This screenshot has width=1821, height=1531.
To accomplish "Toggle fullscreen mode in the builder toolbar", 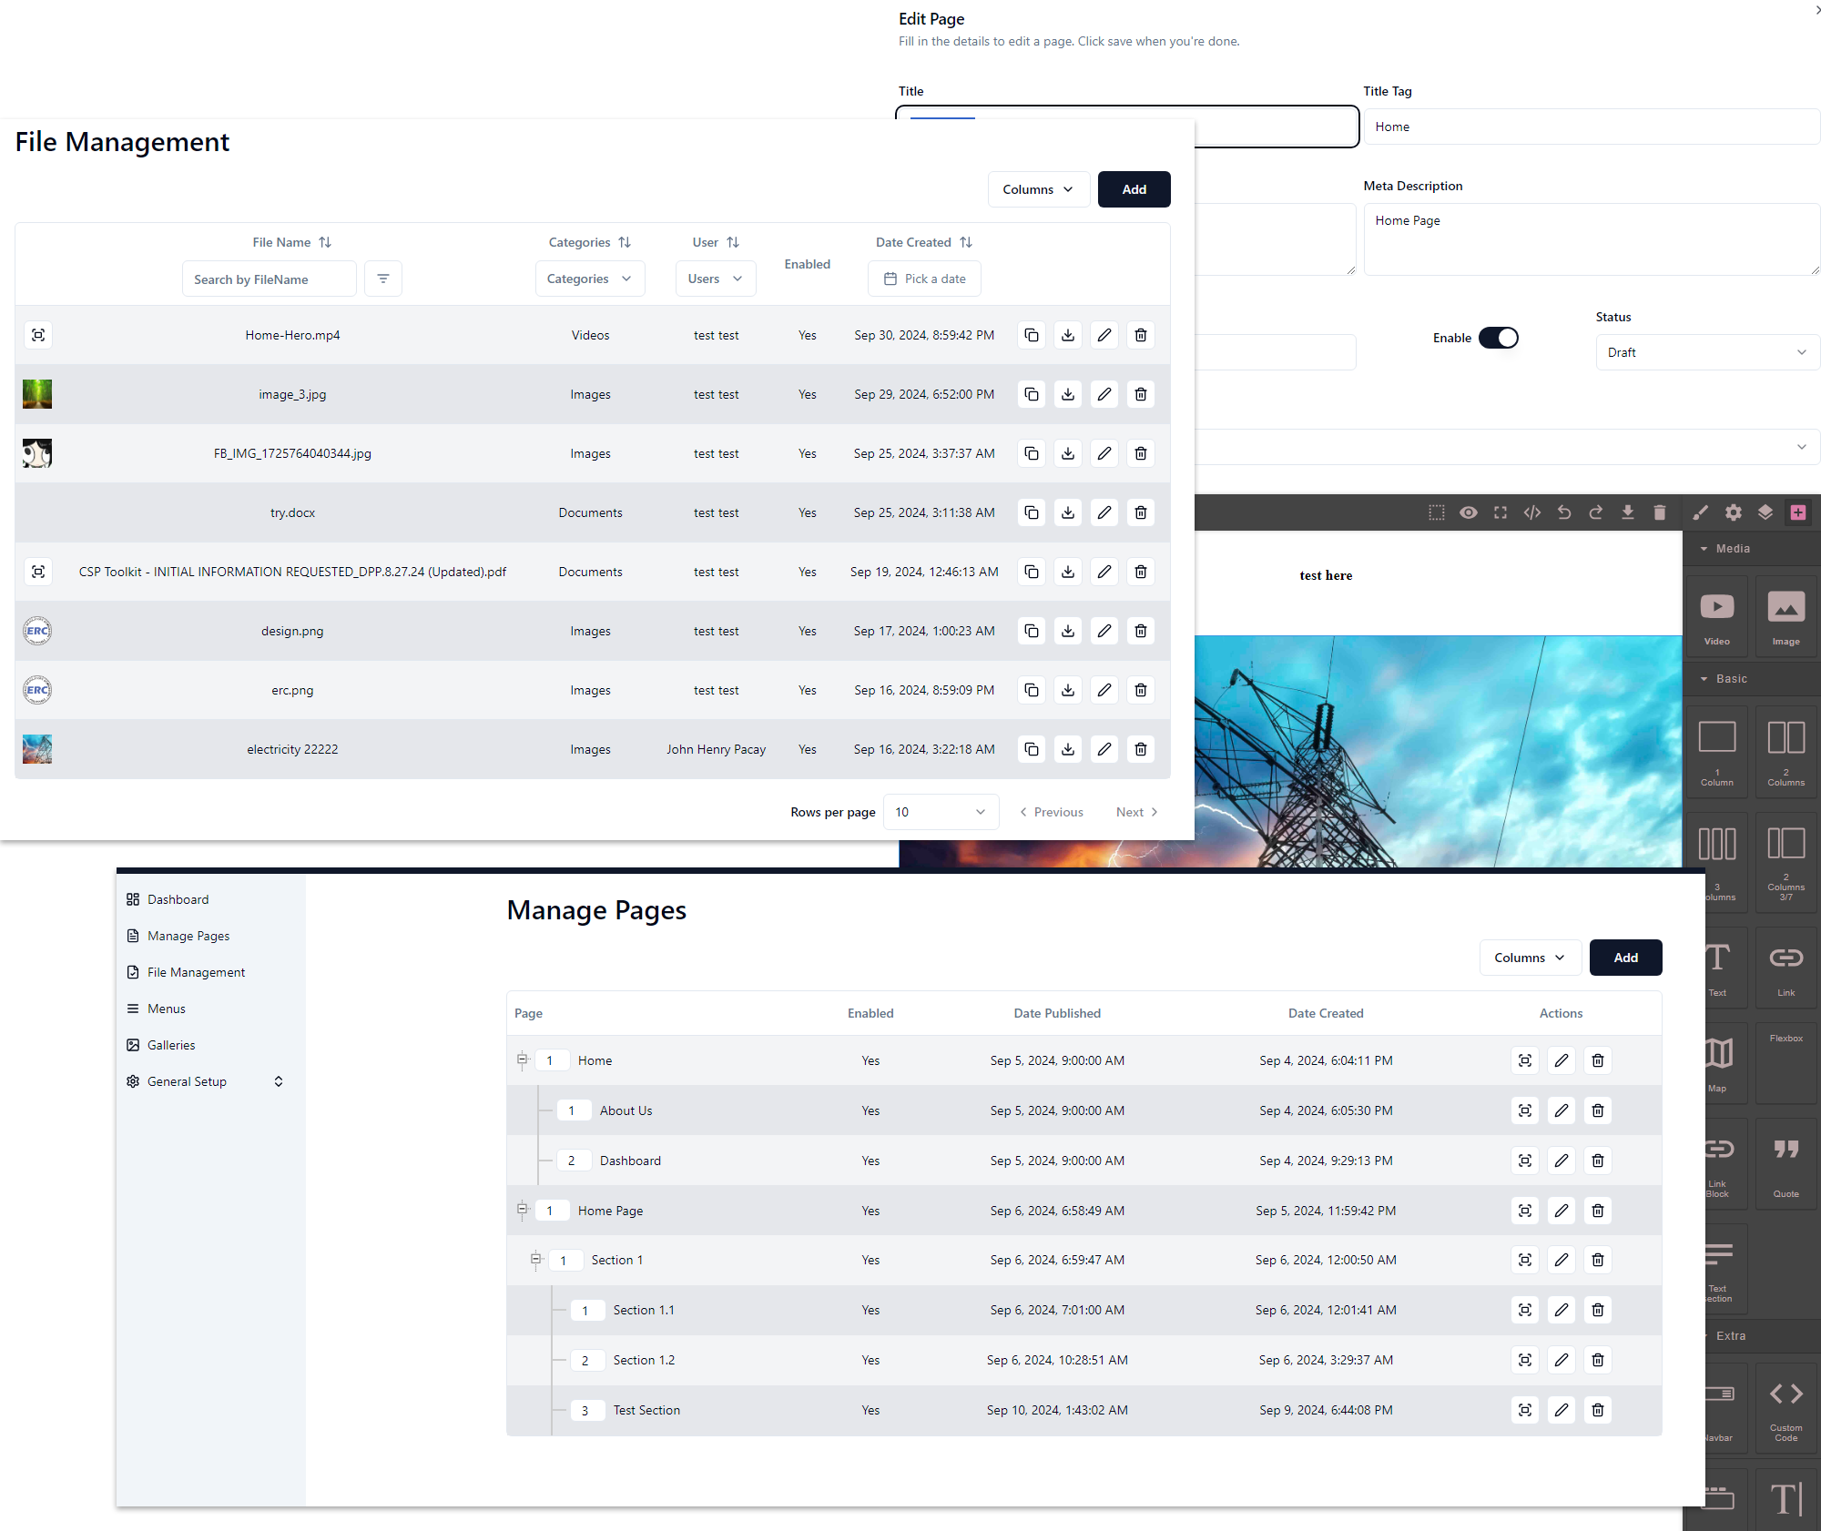I will click(x=1500, y=512).
